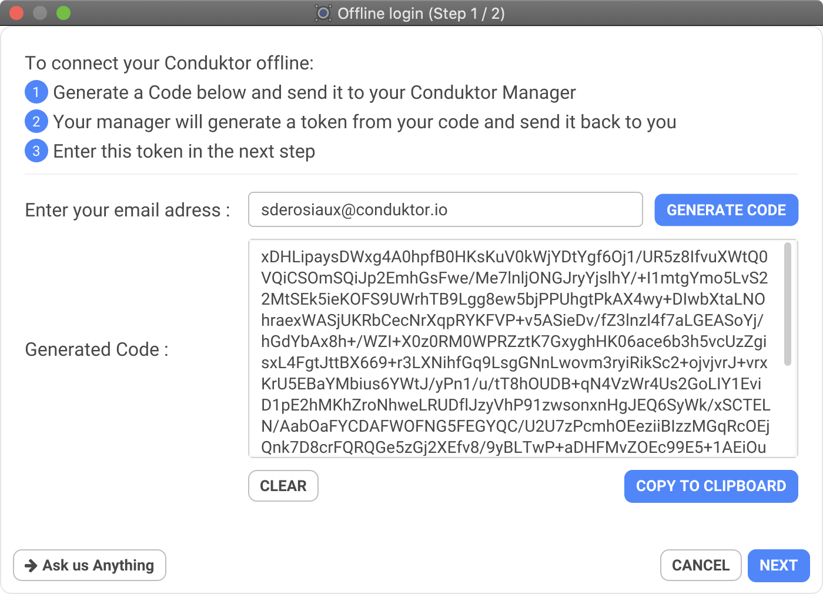823x594 pixels.
Task: Click the blue step 2 circle badge
Action: tap(36, 122)
